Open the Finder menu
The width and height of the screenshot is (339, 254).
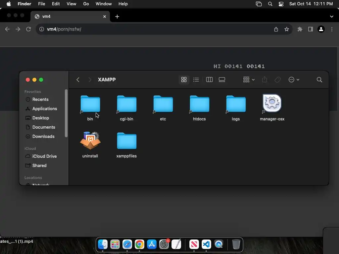(x=24, y=4)
